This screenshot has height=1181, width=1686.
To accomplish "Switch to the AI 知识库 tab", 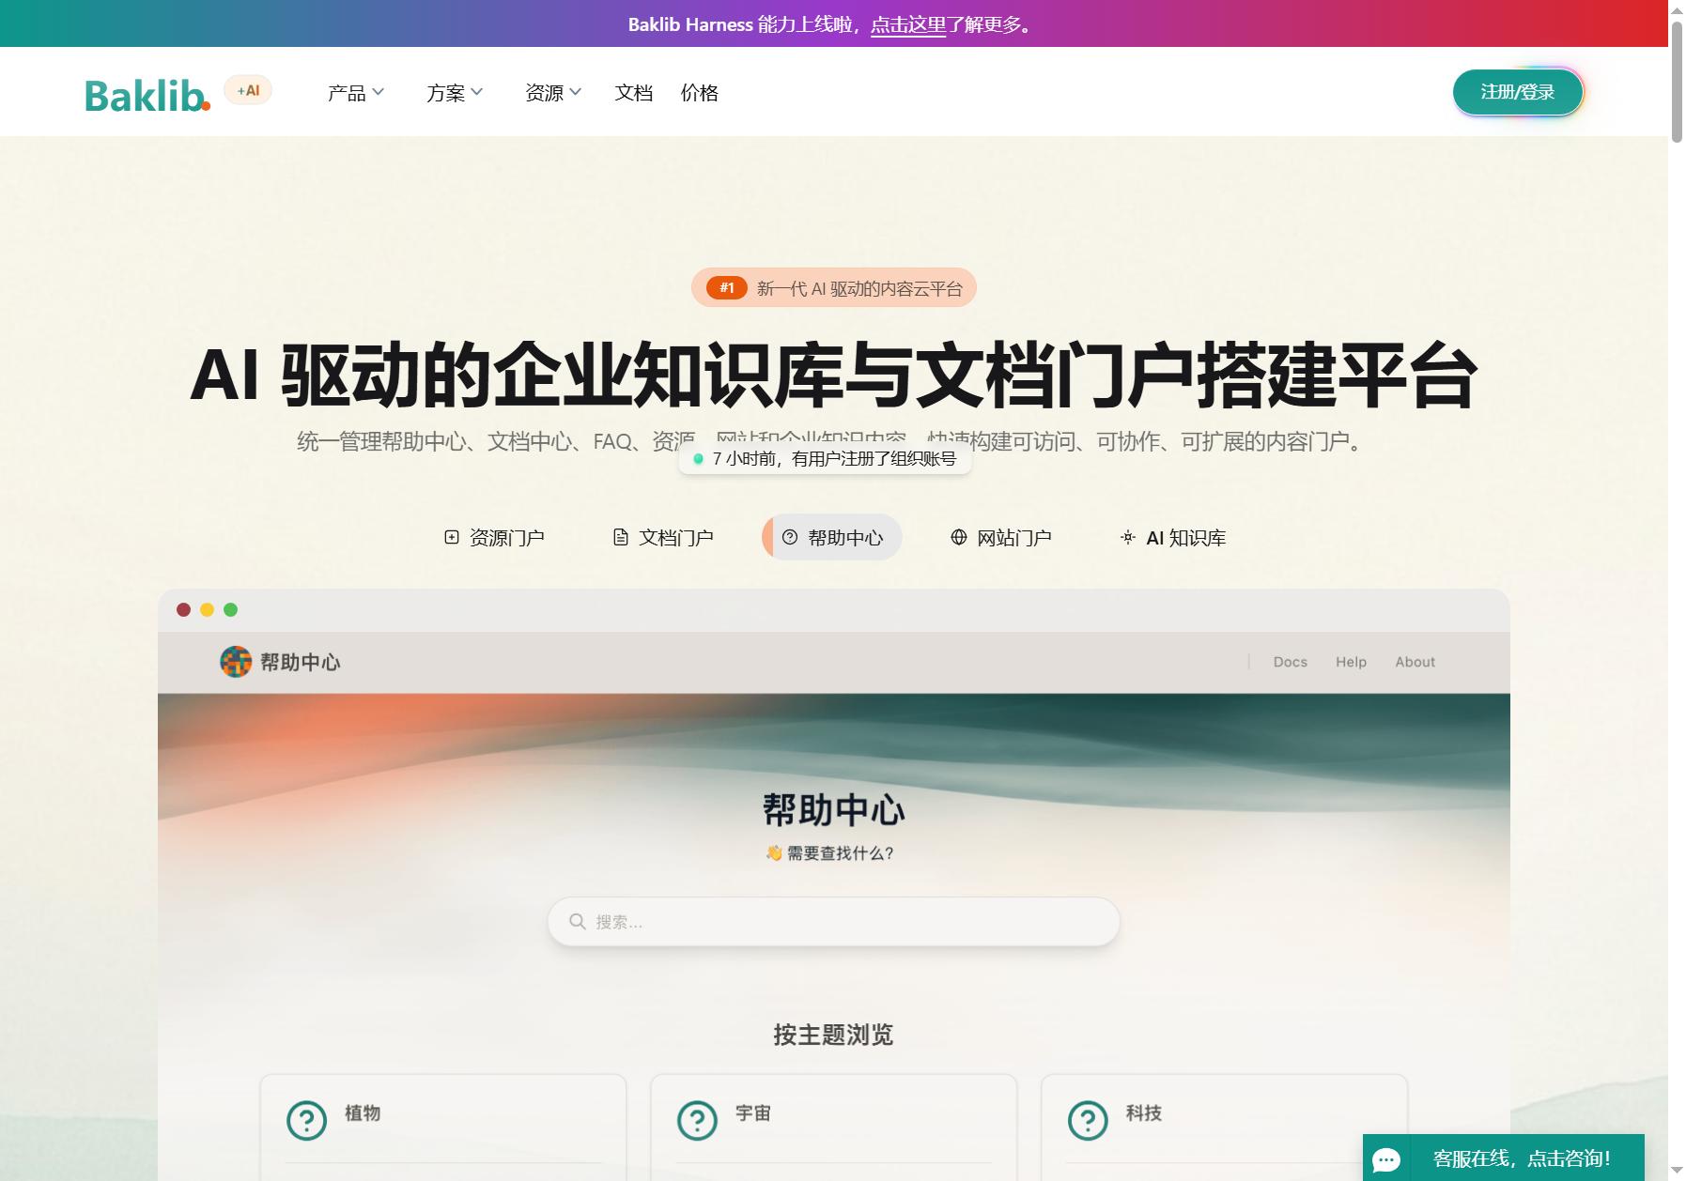I will pos(1173,537).
